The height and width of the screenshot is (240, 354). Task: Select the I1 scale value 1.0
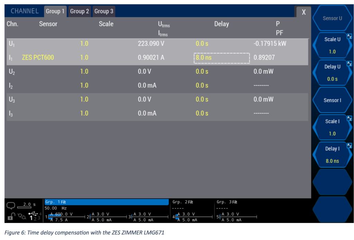[x=84, y=57]
